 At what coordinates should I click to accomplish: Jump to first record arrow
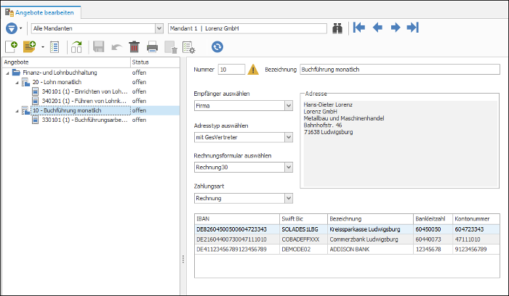pos(359,28)
